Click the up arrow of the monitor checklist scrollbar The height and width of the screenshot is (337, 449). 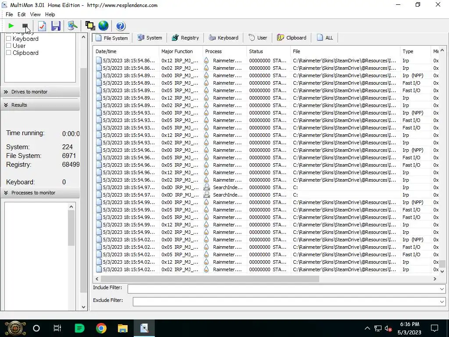pyautogui.click(x=83, y=37)
